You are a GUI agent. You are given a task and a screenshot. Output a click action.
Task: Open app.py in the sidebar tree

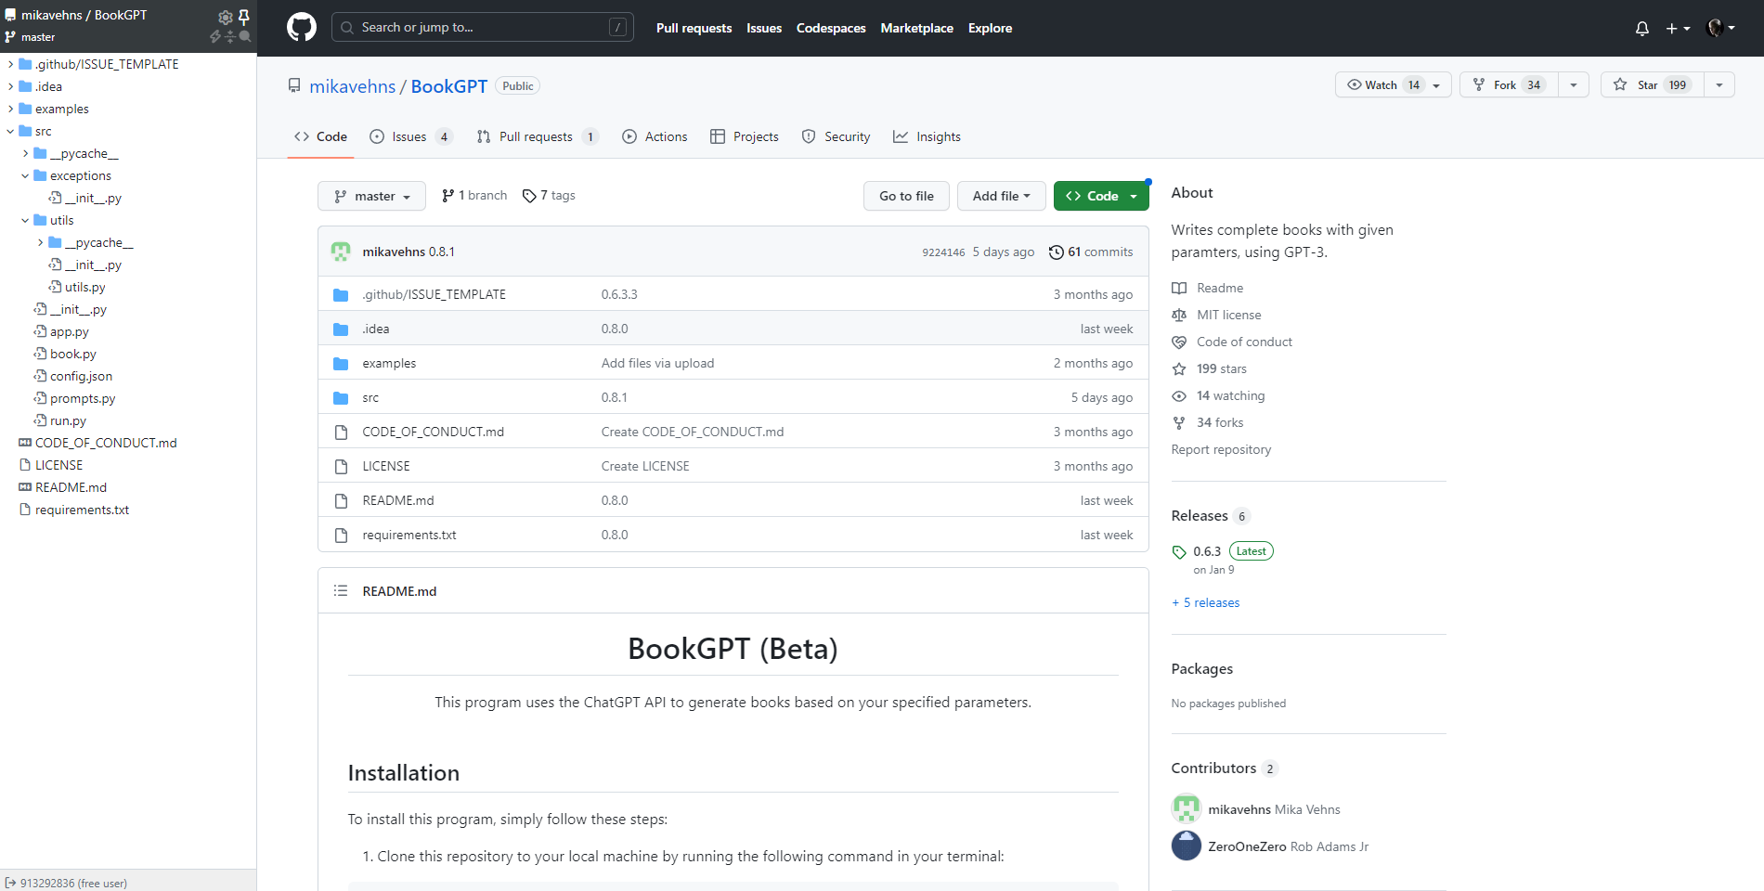69,331
